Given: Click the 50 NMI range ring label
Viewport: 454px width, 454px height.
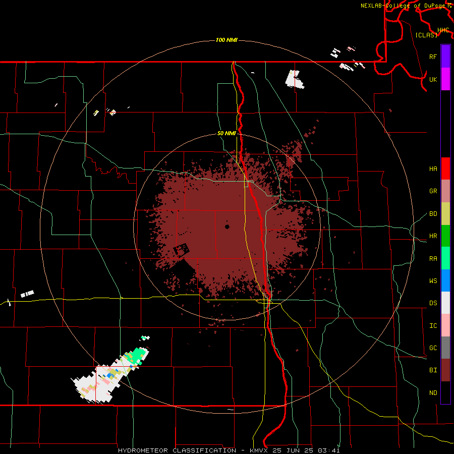Looking at the screenshot, I should pyautogui.click(x=226, y=134).
